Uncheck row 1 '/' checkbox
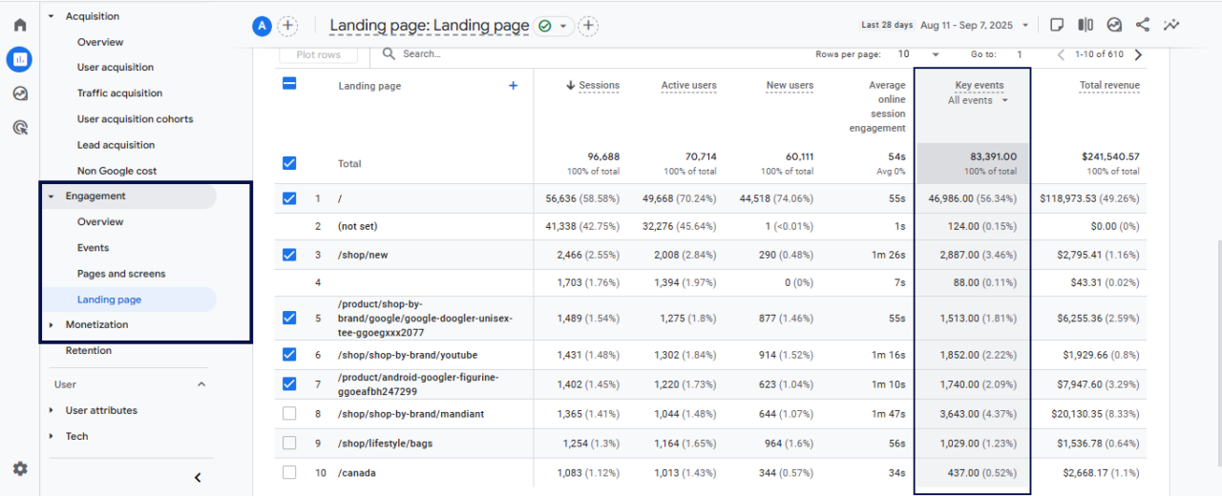The height and width of the screenshot is (496, 1222). coord(289,198)
